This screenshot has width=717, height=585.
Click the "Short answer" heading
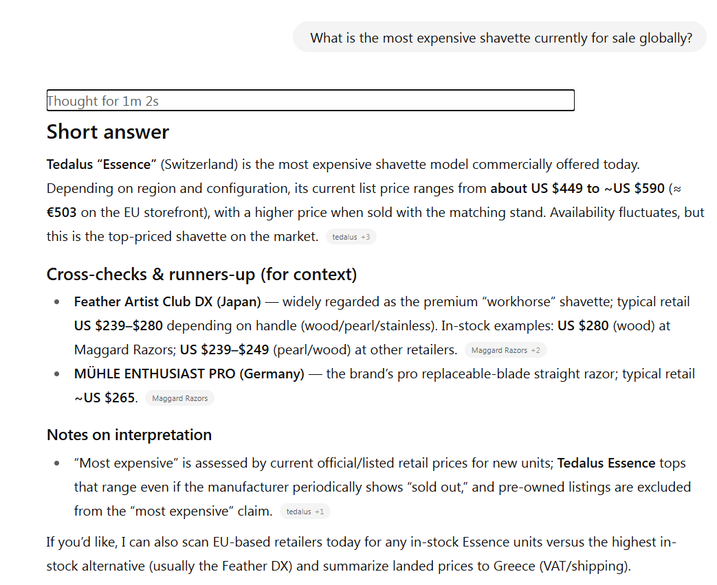[108, 132]
